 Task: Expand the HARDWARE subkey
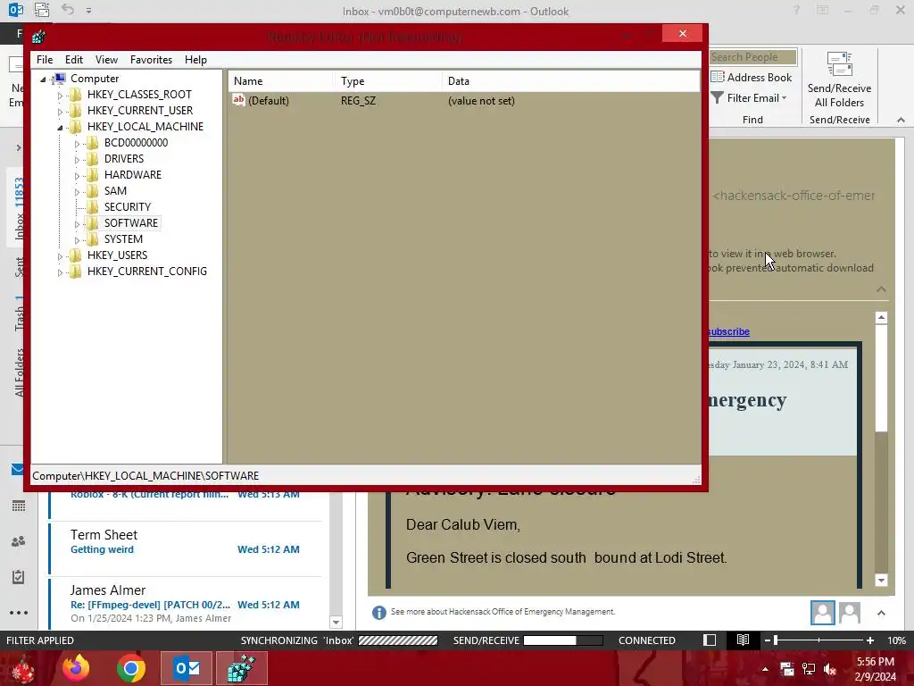(77, 176)
